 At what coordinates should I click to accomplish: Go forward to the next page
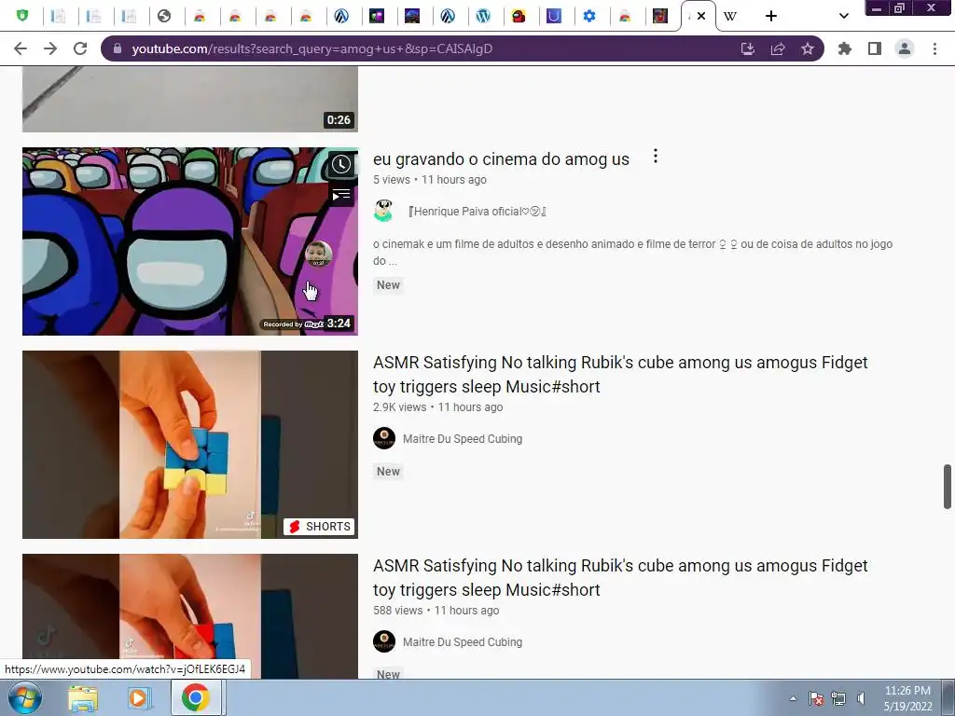[x=50, y=48]
